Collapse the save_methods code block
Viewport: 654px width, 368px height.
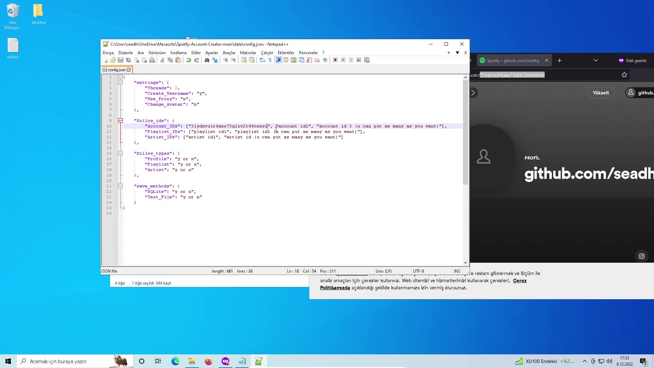click(121, 186)
